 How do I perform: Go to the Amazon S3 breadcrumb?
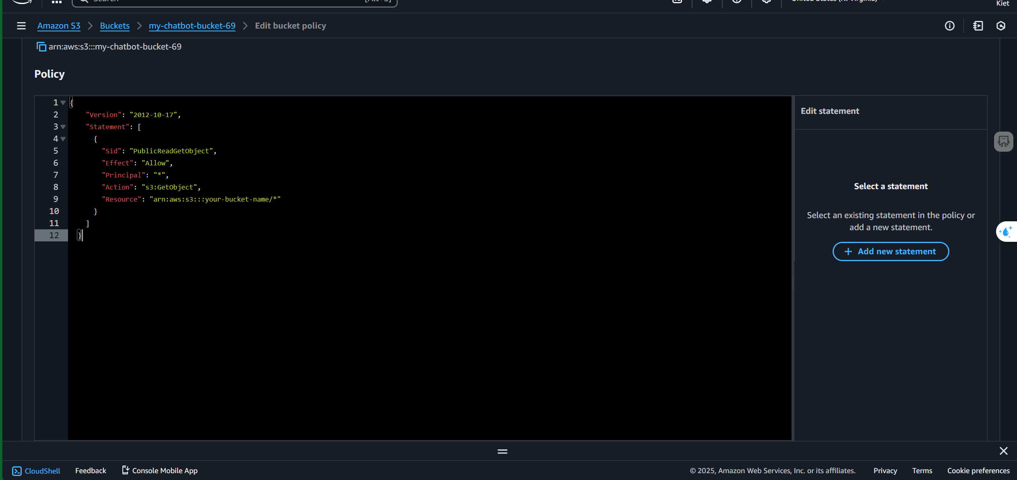pyautogui.click(x=59, y=26)
